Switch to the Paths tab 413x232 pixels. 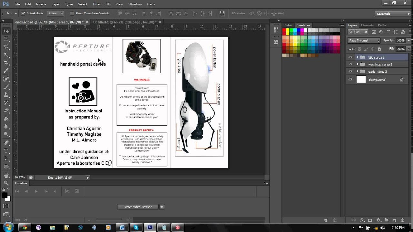pyautogui.click(x=382, y=25)
